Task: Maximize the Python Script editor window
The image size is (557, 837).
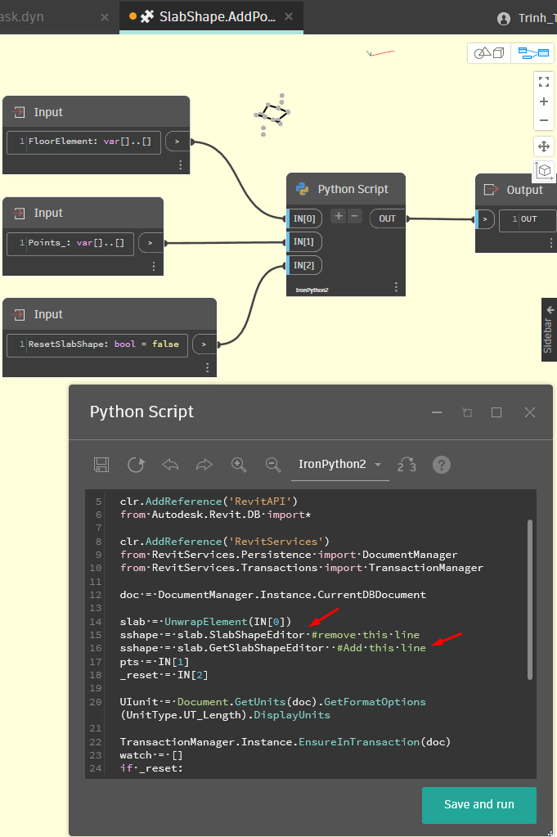Action: pyautogui.click(x=496, y=412)
